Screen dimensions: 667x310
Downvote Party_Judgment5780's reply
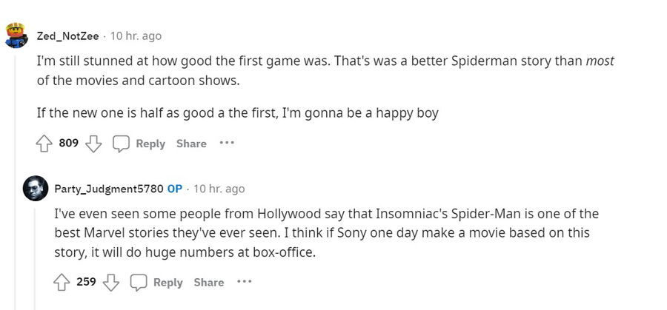tap(110, 282)
